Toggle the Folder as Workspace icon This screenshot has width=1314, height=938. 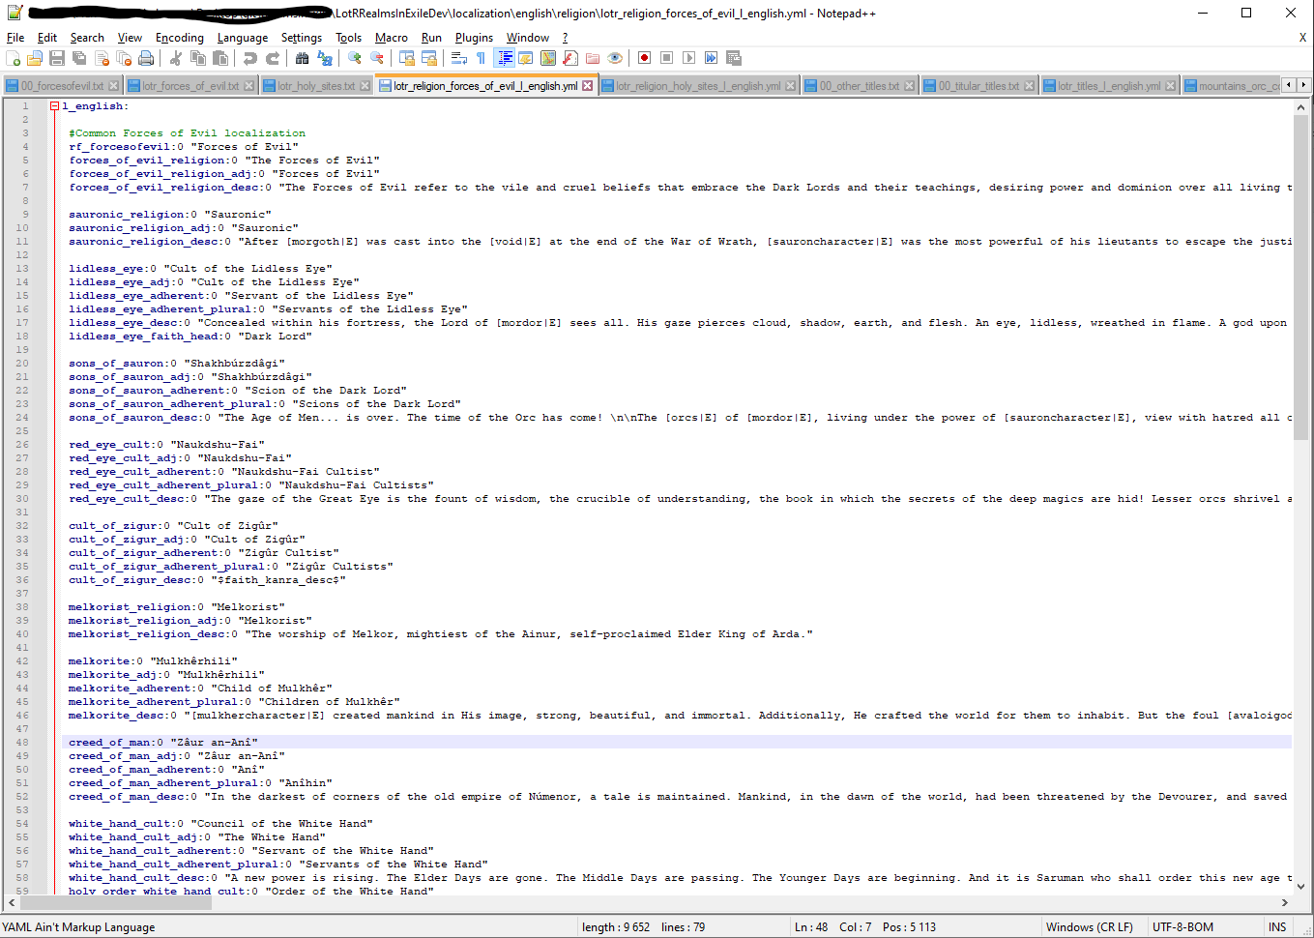(593, 59)
